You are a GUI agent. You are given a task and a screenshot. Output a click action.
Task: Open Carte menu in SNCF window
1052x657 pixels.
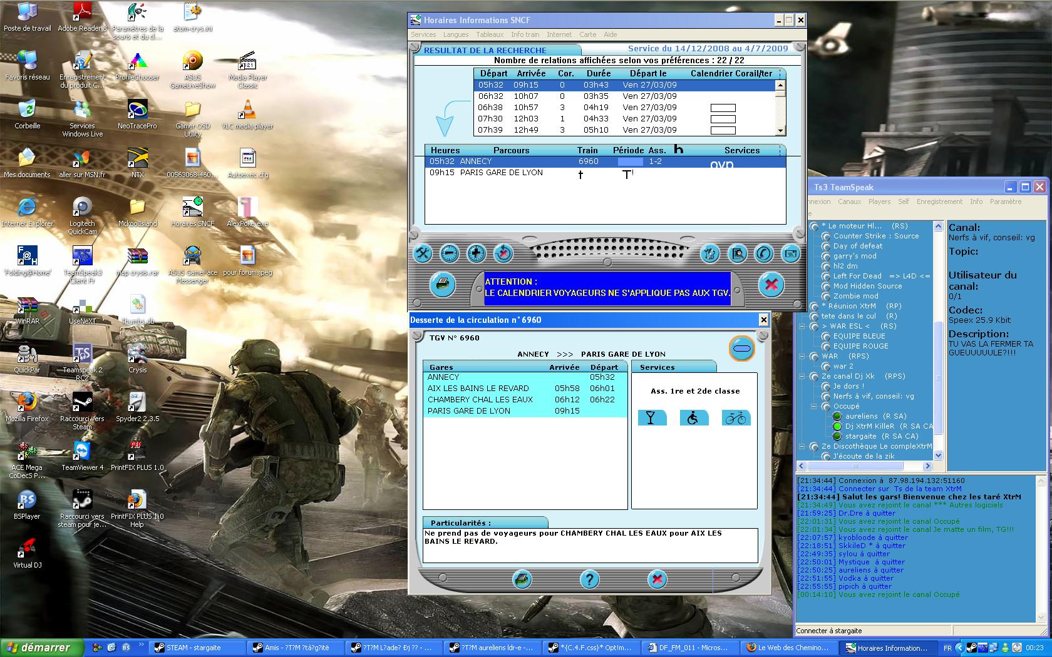tap(587, 34)
